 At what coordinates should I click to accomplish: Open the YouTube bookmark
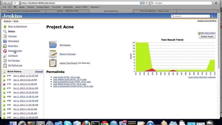56,7
